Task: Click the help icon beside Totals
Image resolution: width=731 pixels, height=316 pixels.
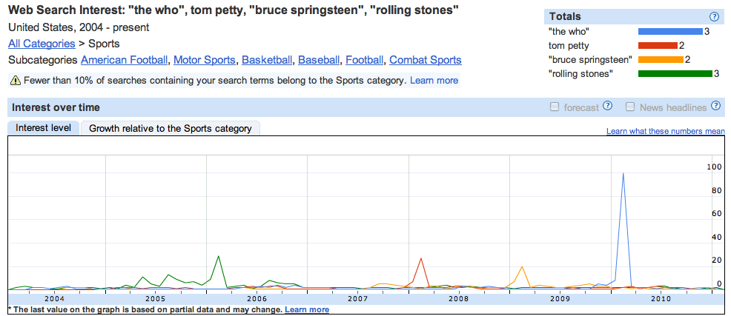Action: pyautogui.click(x=714, y=16)
